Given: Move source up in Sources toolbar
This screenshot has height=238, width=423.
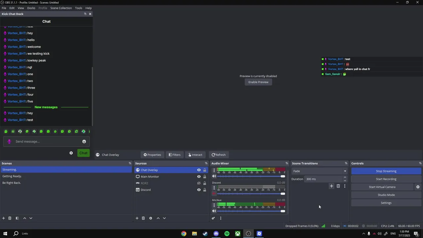Looking at the screenshot, I should [x=158, y=218].
